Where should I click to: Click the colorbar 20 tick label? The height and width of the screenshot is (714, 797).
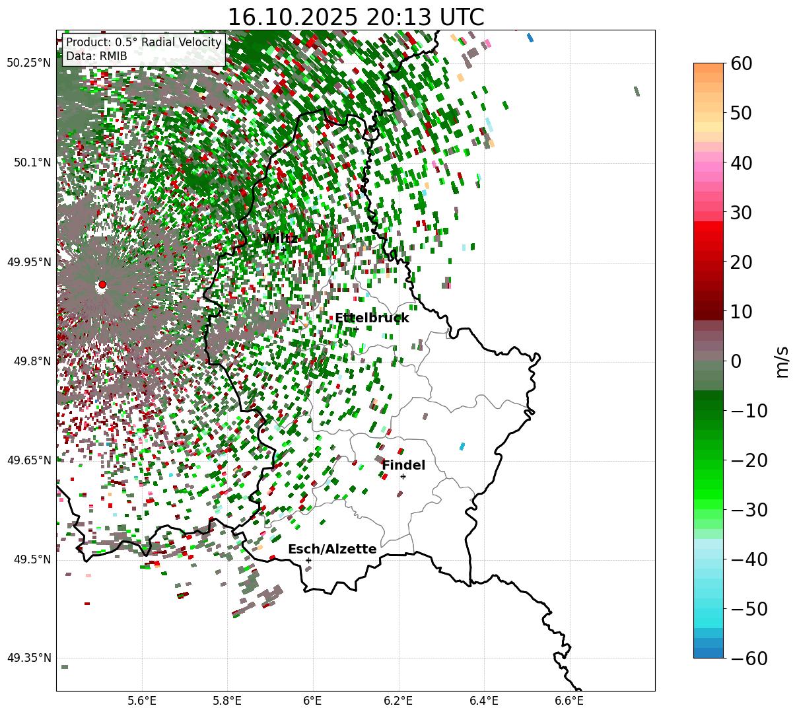coord(741,262)
